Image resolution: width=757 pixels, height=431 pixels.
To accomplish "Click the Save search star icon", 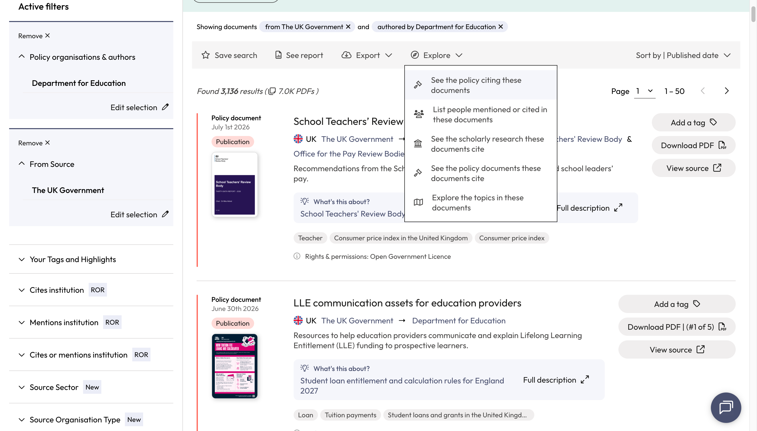I will [205, 55].
